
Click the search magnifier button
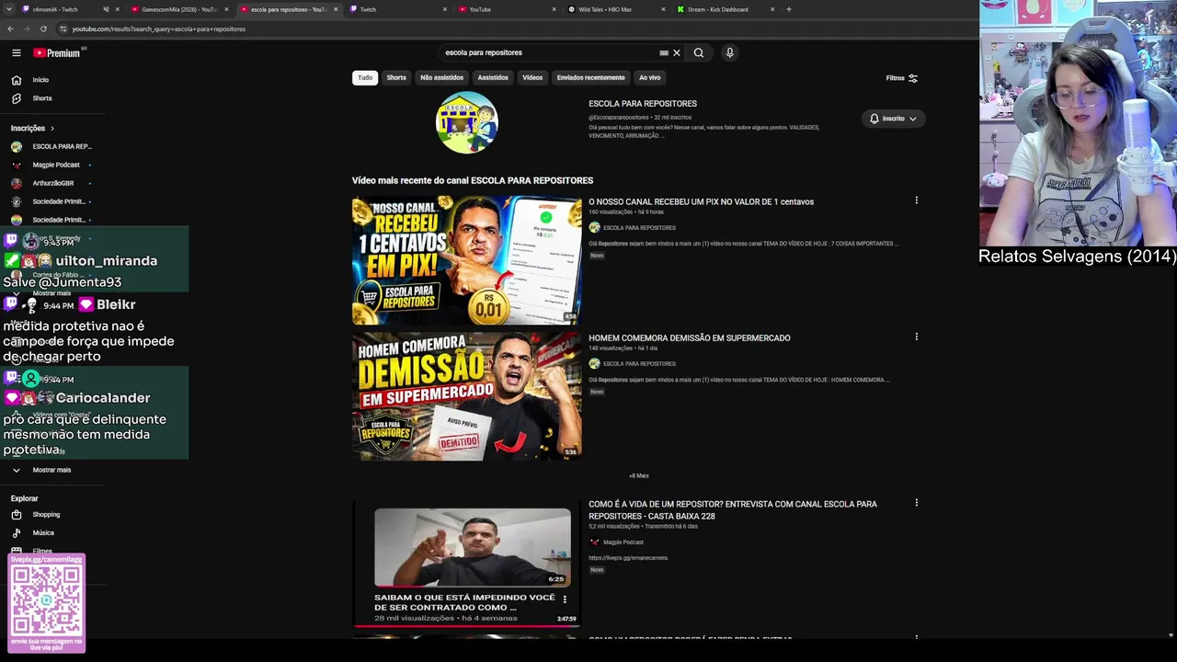pyautogui.click(x=699, y=52)
